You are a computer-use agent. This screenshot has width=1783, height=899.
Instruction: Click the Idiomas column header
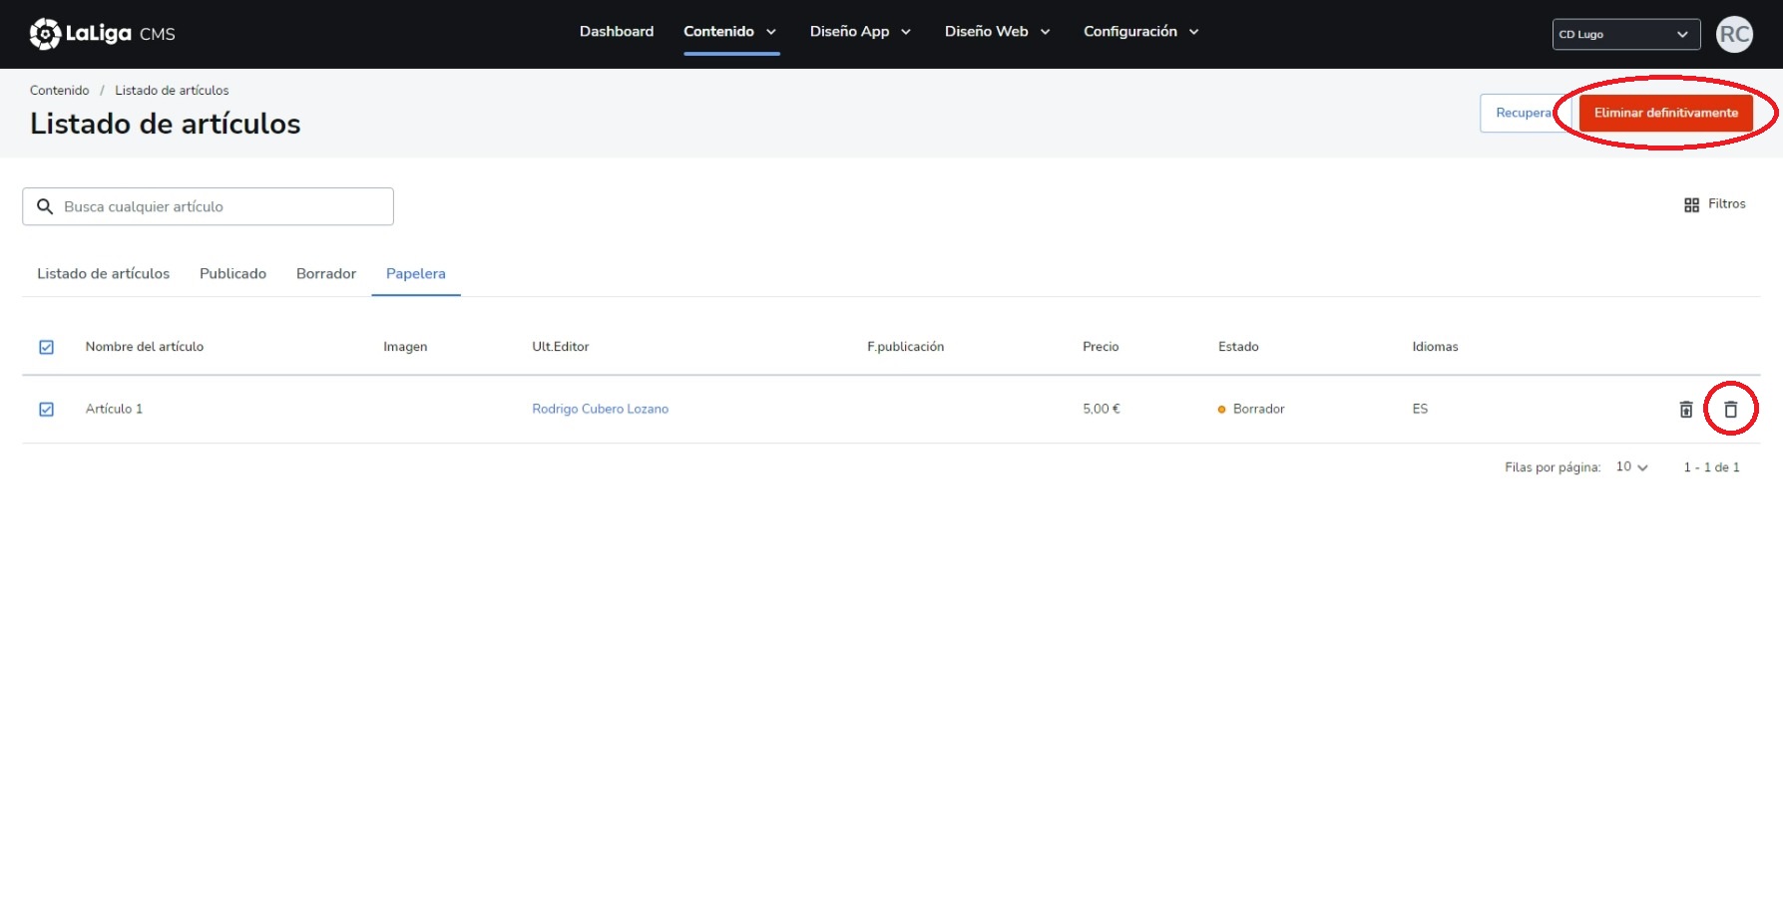tap(1435, 347)
